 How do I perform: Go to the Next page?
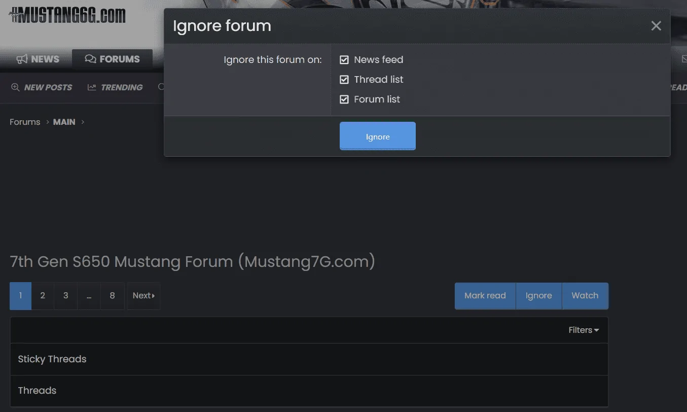pos(144,296)
